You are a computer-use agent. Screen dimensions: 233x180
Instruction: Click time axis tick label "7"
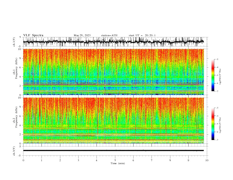coord(152,160)
